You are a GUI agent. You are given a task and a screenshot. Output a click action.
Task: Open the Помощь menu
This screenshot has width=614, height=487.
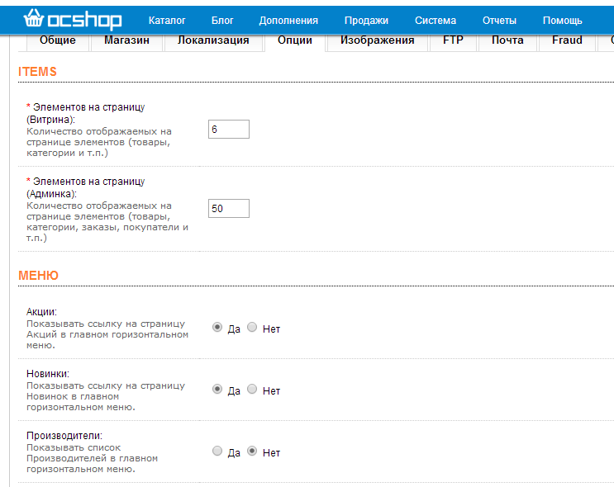click(x=562, y=21)
